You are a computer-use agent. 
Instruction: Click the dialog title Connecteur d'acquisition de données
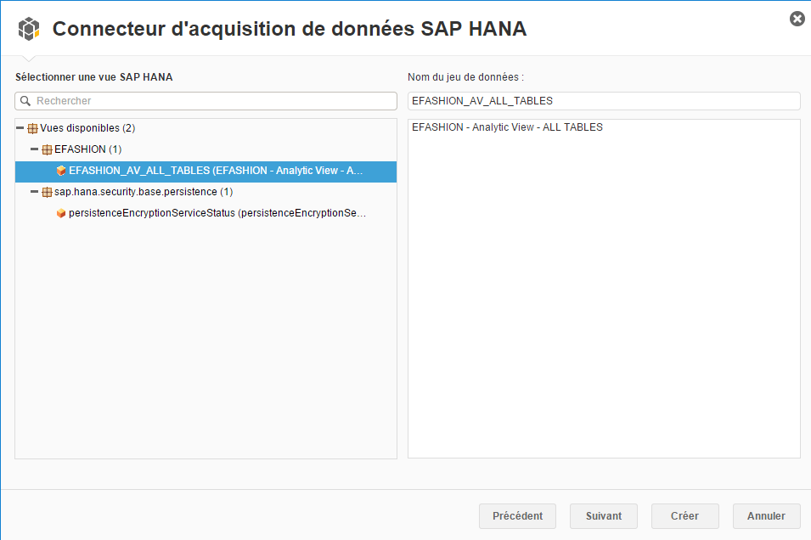point(290,29)
